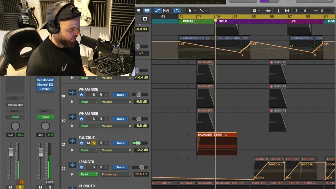Open the Limiter plugin slot
Image resolution: width=336 pixels, height=189 pixels.
pos(45,89)
